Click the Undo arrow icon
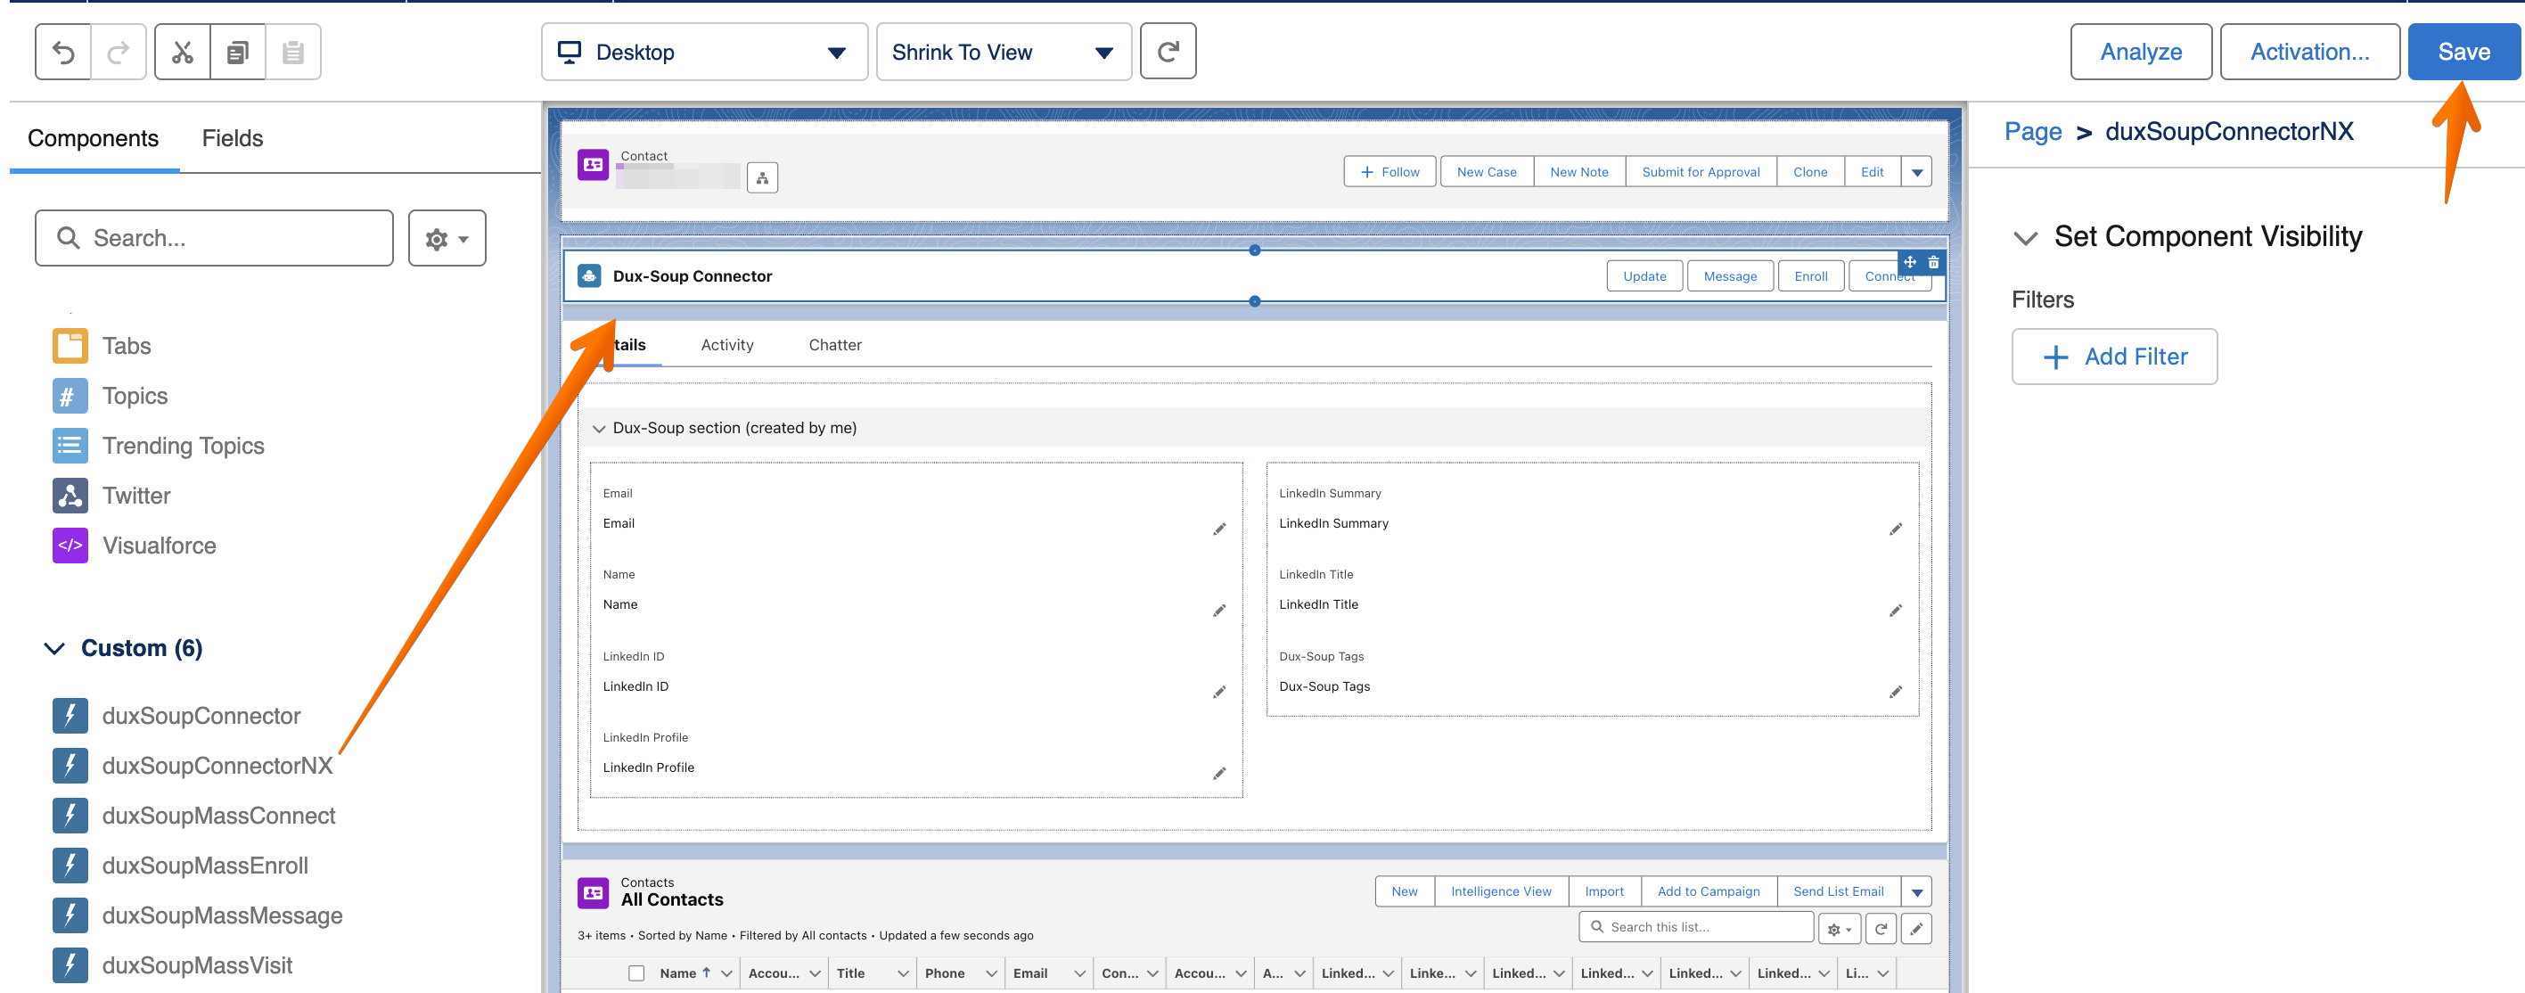 coord(63,52)
